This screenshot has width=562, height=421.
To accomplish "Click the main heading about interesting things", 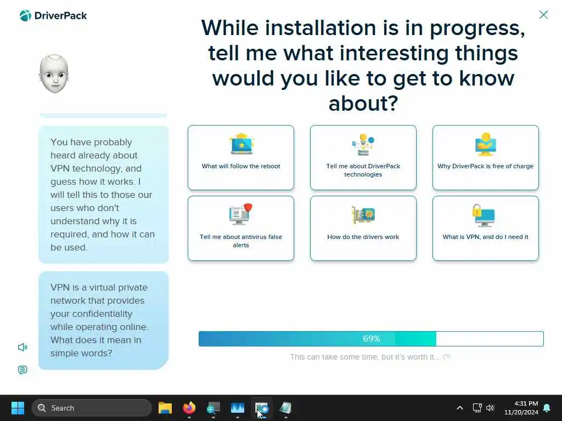I will pyautogui.click(x=363, y=65).
